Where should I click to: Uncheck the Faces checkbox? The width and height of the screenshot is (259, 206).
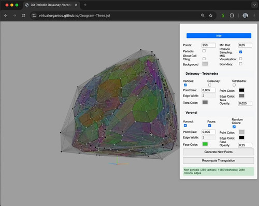pyautogui.click(x=210, y=126)
